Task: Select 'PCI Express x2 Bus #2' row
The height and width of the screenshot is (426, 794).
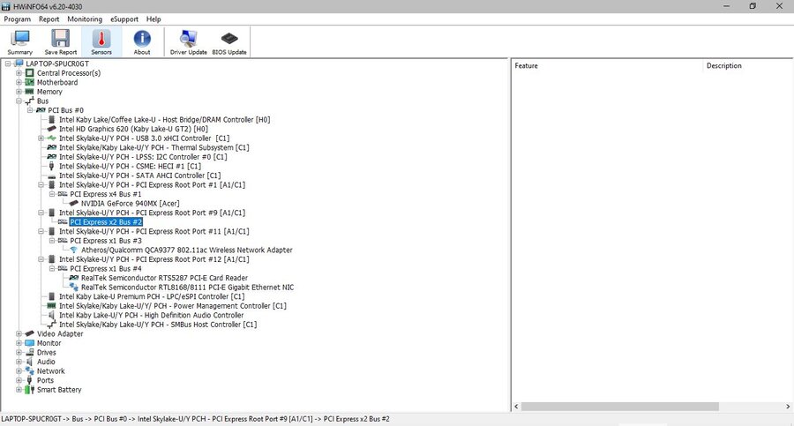Action: coord(106,222)
